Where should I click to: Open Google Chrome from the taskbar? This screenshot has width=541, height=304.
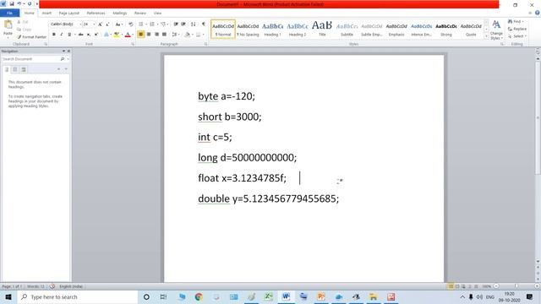[x=199, y=296]
